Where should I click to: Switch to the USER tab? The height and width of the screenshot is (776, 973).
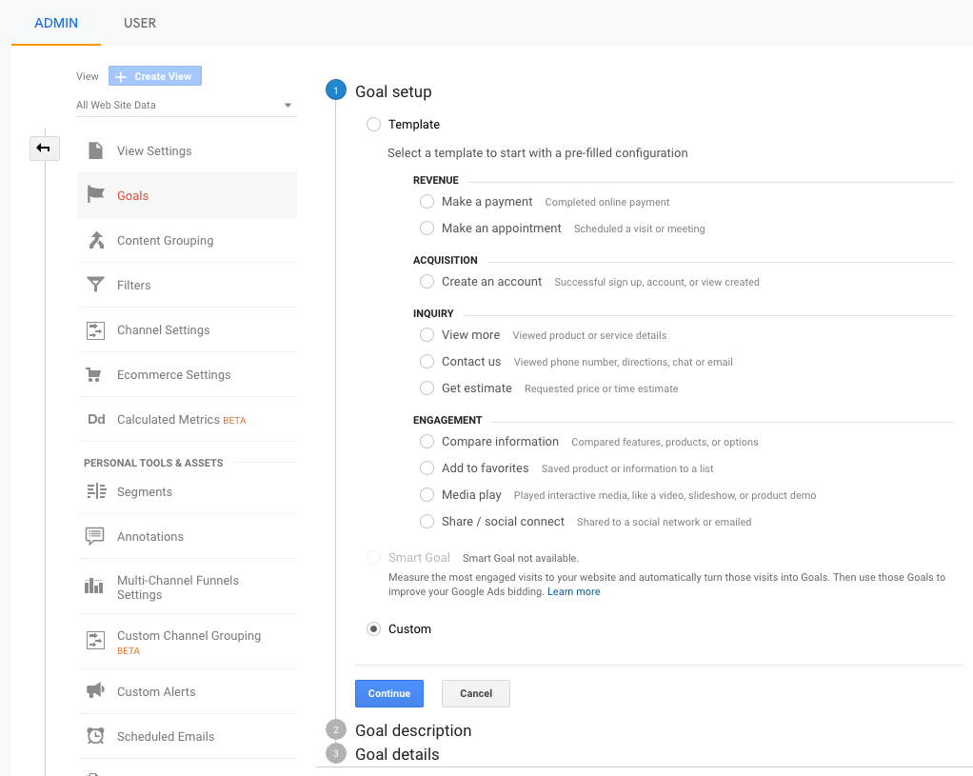pyautogui.click(x=140, y=23)
